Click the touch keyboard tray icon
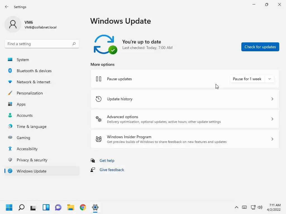Image resolution: width=286 pixels, height=214 pixels. pos(244,207)
